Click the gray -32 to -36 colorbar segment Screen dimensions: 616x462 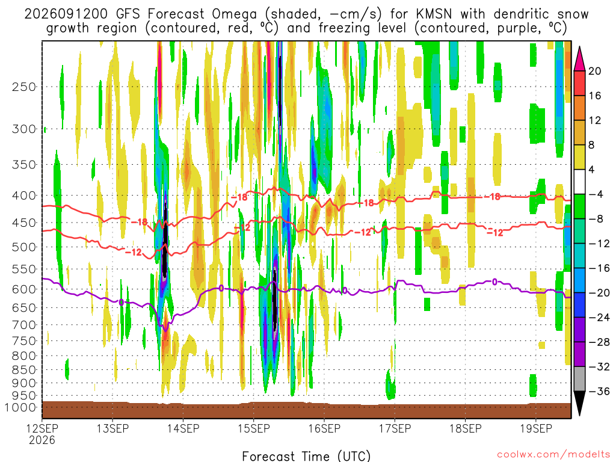point(579,379)
